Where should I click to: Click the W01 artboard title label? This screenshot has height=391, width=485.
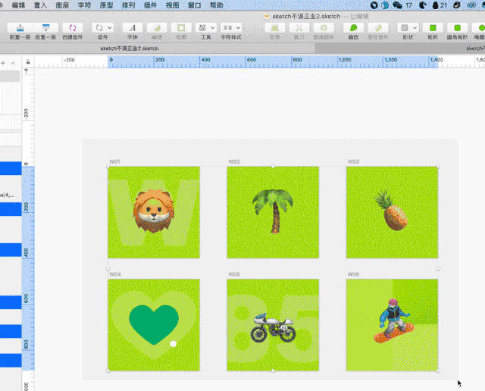point(114,161)
